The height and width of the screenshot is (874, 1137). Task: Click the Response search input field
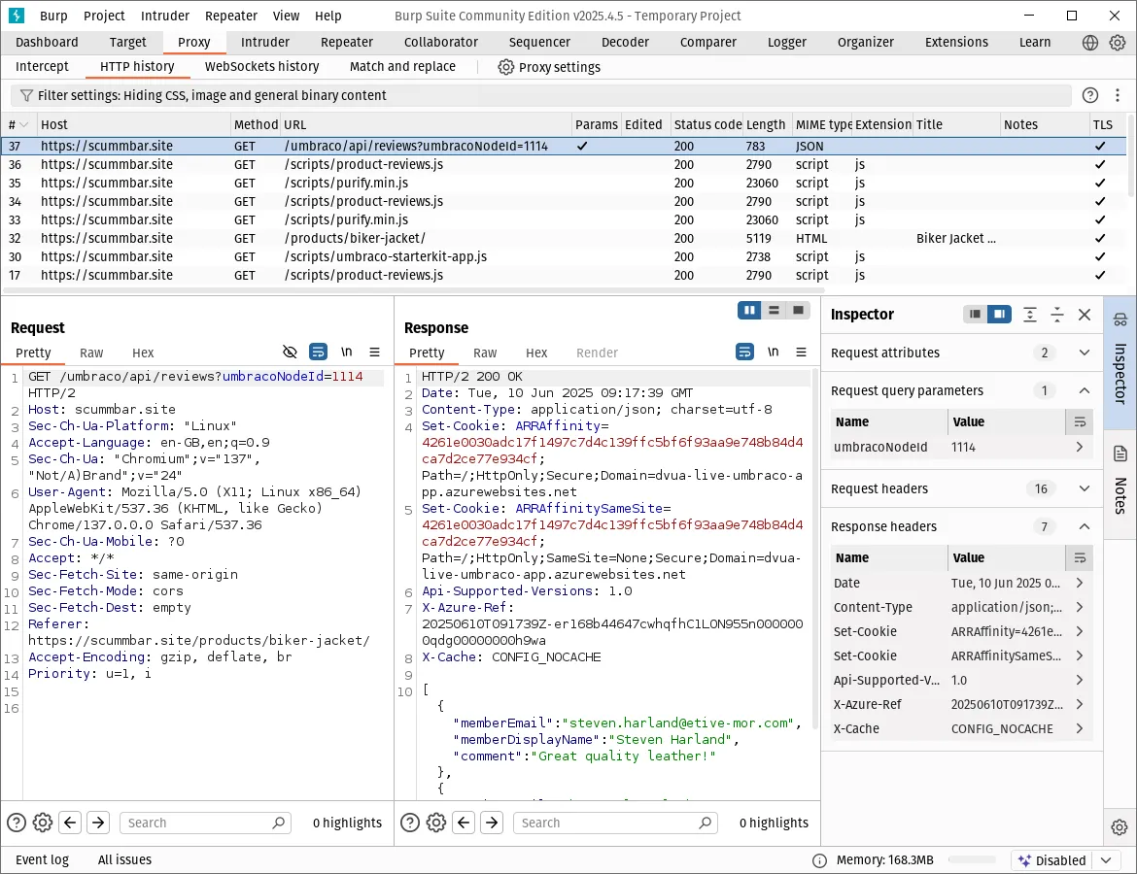[616, 823]
